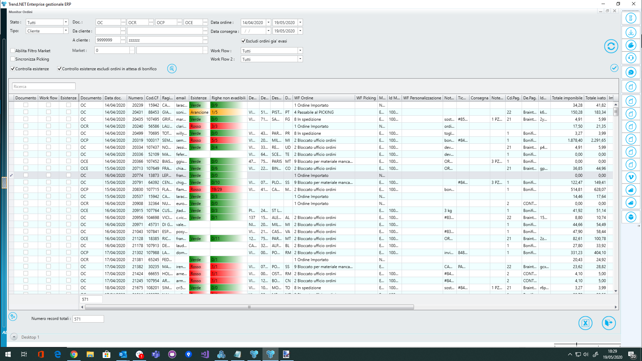Open the checklist icon in right sidebar

pyautogui.click(x=631, y=18)
